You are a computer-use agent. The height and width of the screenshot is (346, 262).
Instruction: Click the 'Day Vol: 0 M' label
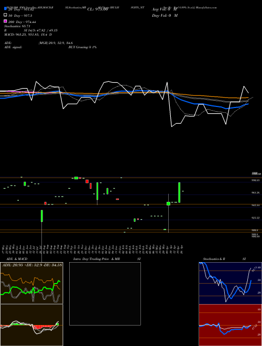[x=165, y=16]
